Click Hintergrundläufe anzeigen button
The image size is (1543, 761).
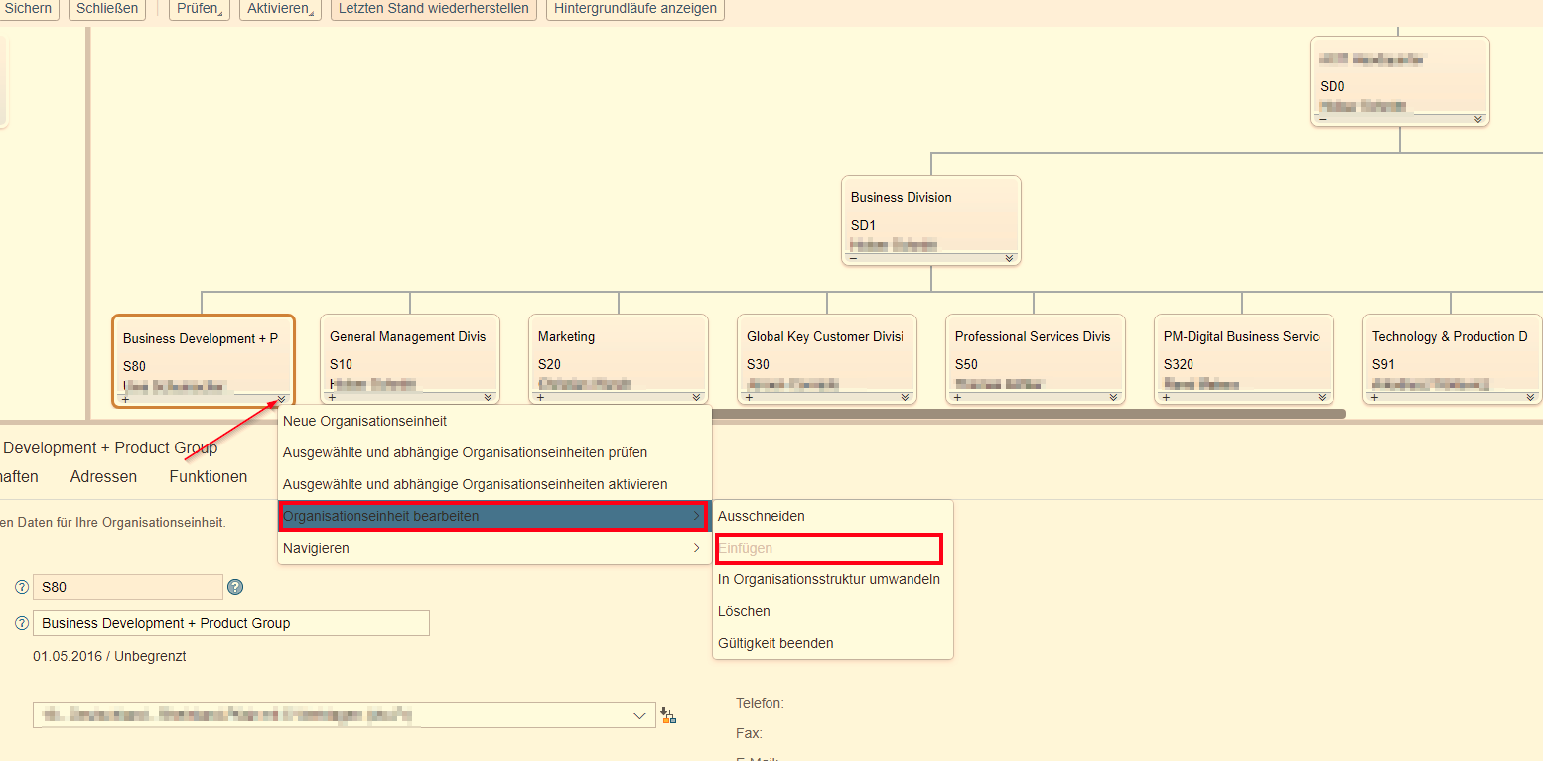[x=635, y=8]
